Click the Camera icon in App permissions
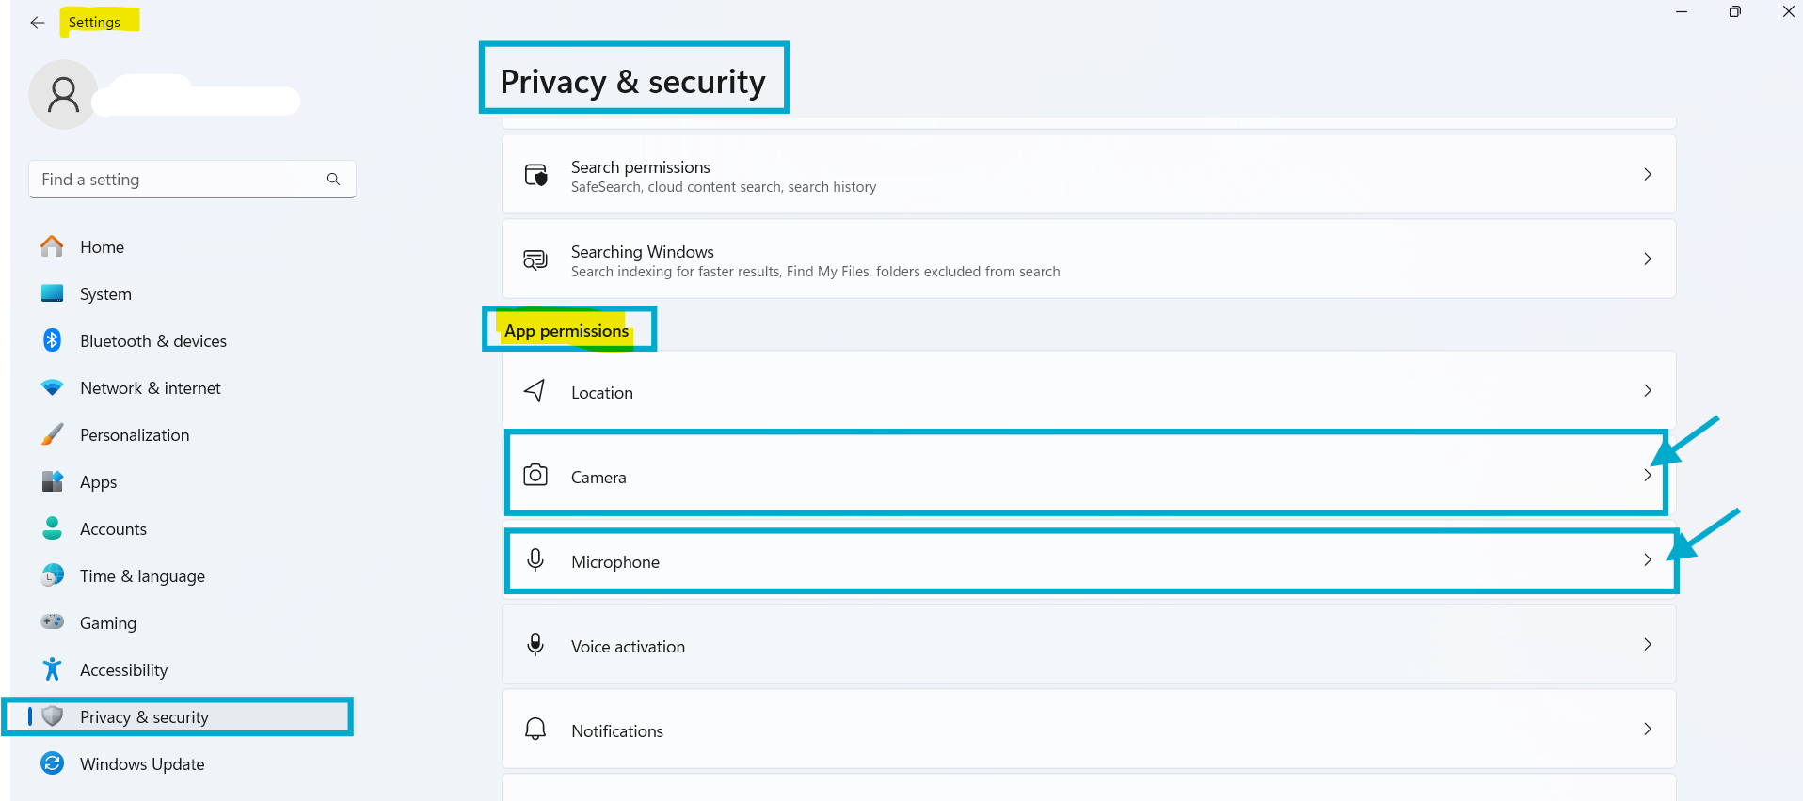This screenshot has width=1803, height=801. 535,475
